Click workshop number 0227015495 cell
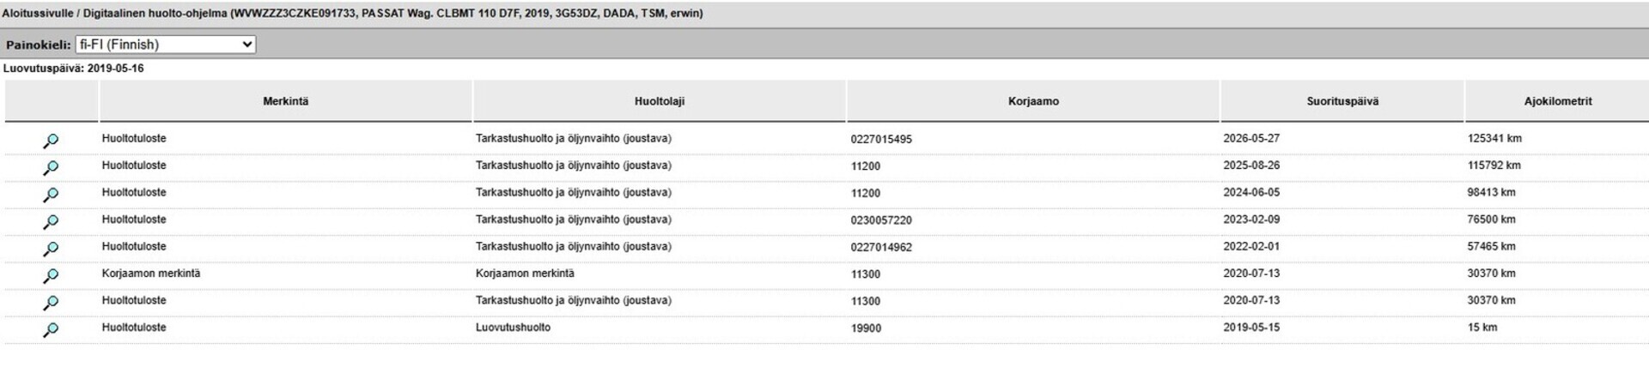This screenshot has width=1649, height=379. click(x=881, y=139)
